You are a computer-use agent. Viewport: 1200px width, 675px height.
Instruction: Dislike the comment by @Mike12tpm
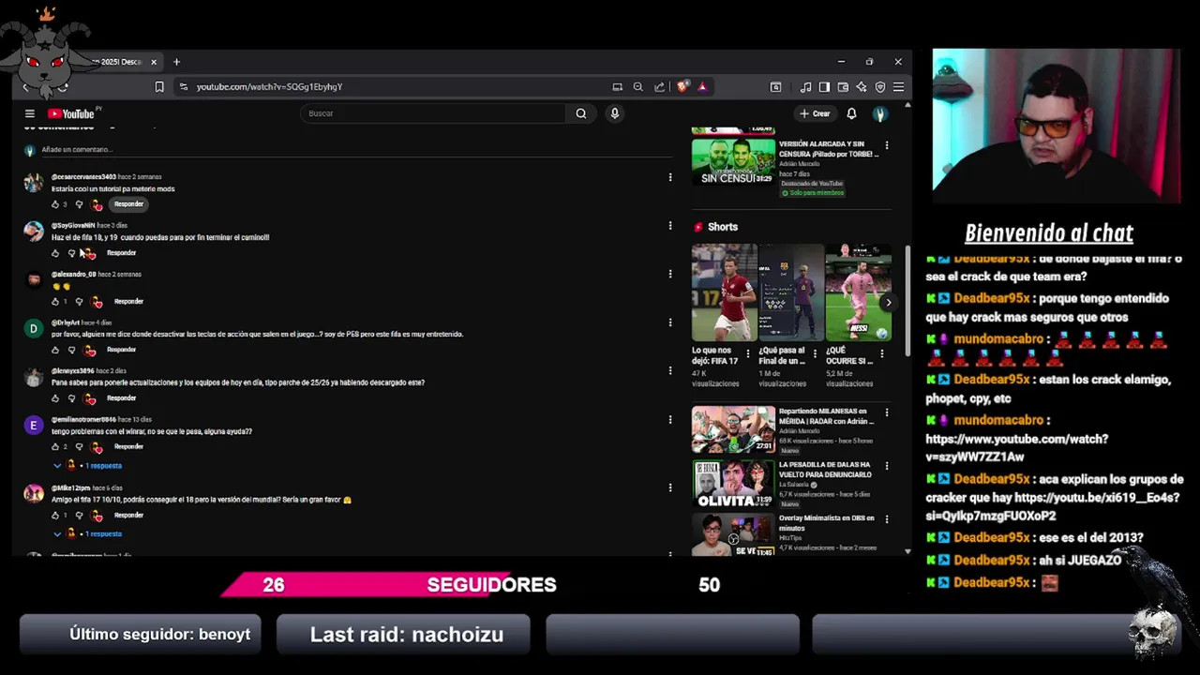[79, 516]
